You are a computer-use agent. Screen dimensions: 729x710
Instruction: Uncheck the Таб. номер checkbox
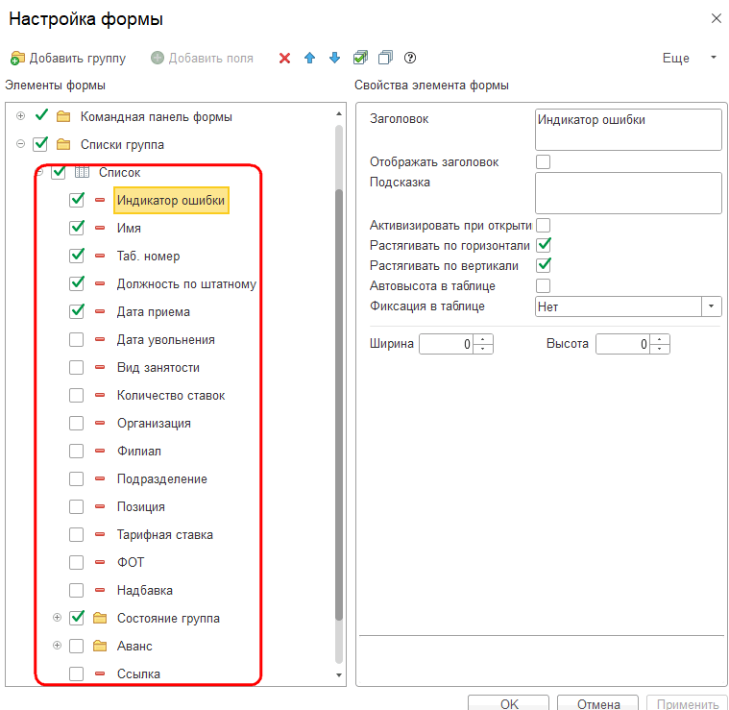coord(77,256)
